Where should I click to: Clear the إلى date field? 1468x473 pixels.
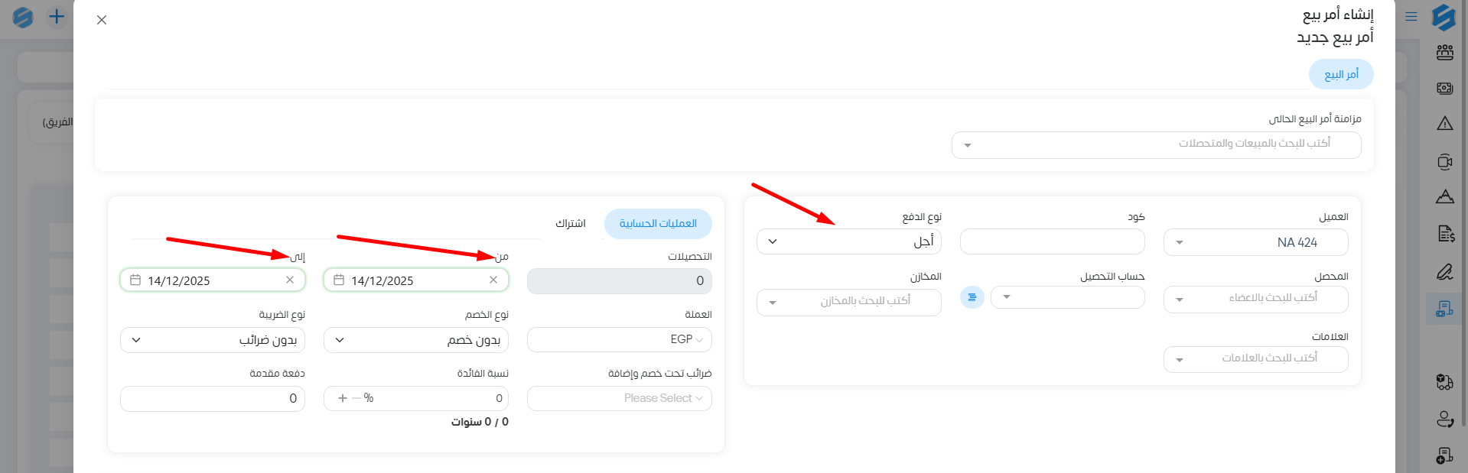pos(290,280)
